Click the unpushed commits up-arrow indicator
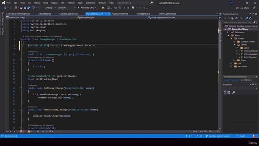259x146 pixels. coord(189,136)
